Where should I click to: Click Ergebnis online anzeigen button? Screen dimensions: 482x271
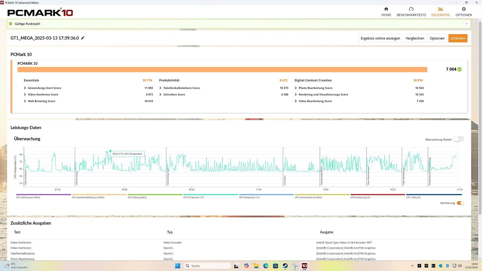tap(380, 38)
